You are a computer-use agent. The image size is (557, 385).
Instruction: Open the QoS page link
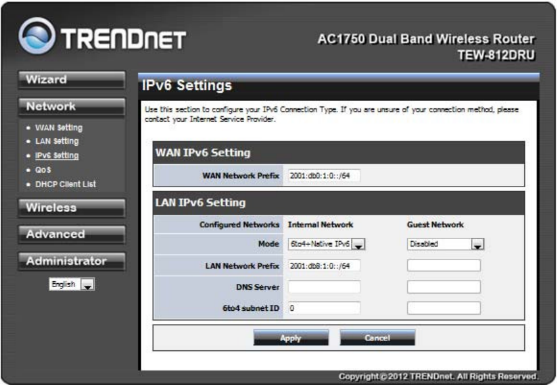[43, 170]
